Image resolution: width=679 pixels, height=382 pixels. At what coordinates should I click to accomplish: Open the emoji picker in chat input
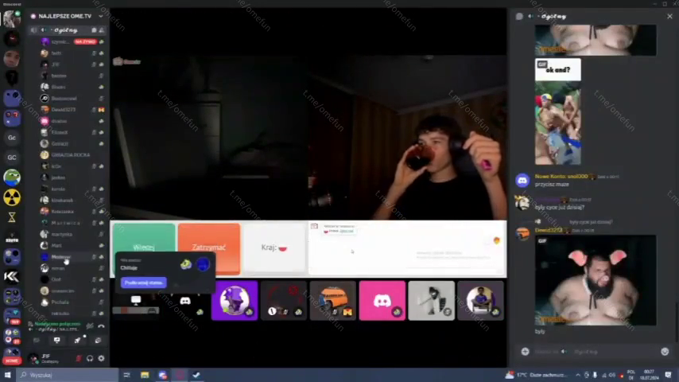pos(665,352)
